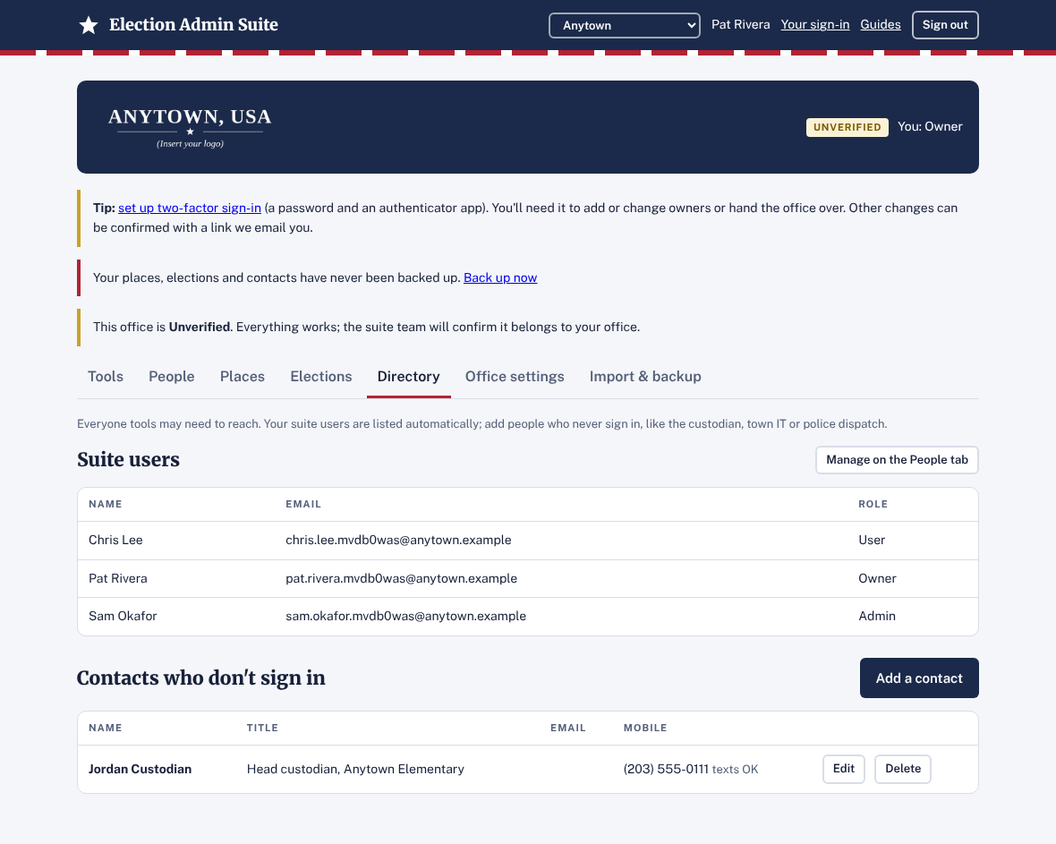
Task: Edit the Jordan Custodian contact
Action: coord(843,769)
